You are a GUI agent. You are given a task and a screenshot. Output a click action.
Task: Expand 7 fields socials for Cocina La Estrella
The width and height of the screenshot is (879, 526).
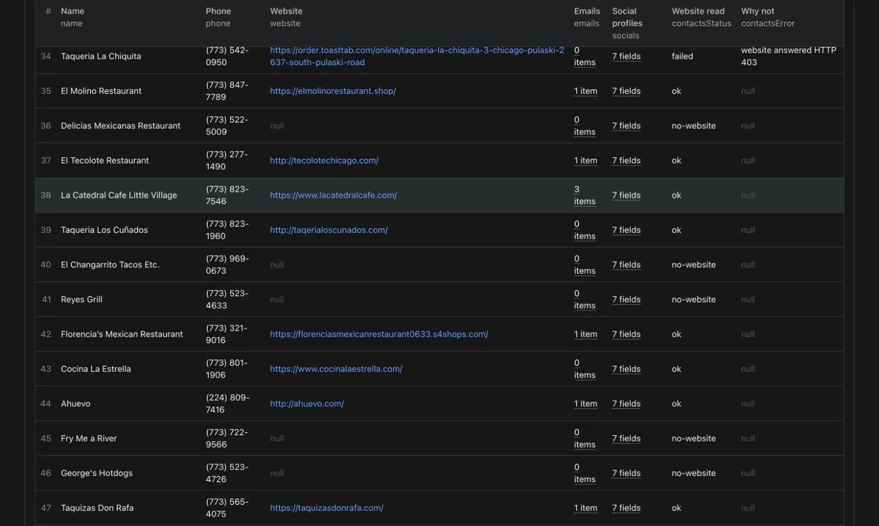(626, 369)
